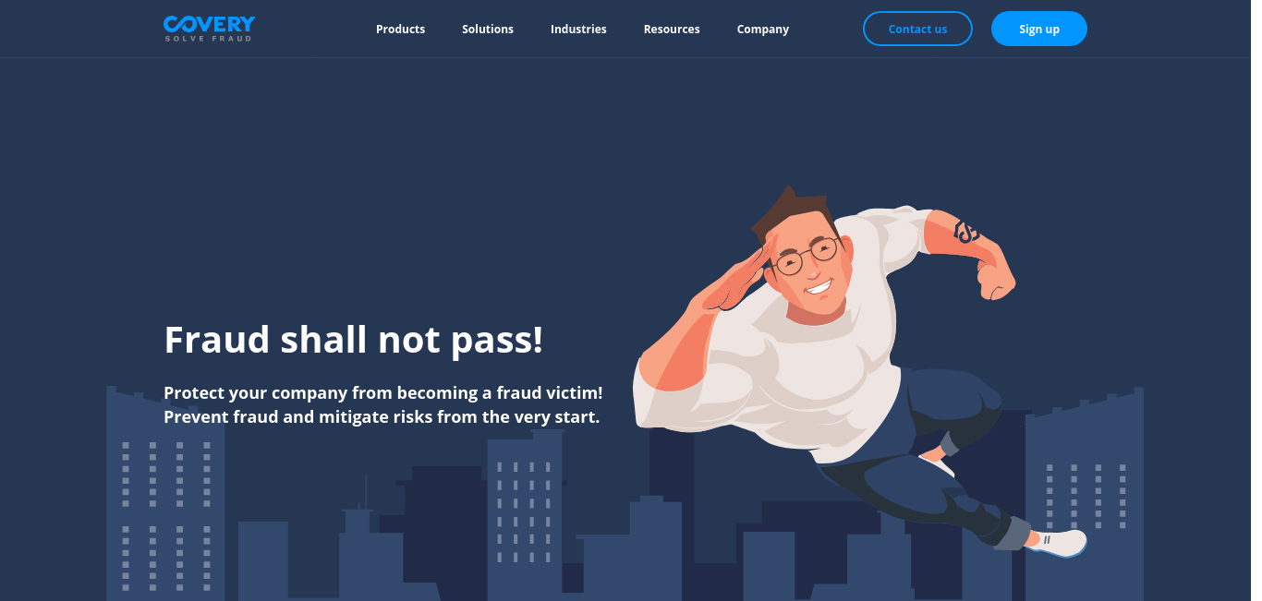Click the Covery logo in the header
Screen dimensions: 1262x601
tap(209, 28)
